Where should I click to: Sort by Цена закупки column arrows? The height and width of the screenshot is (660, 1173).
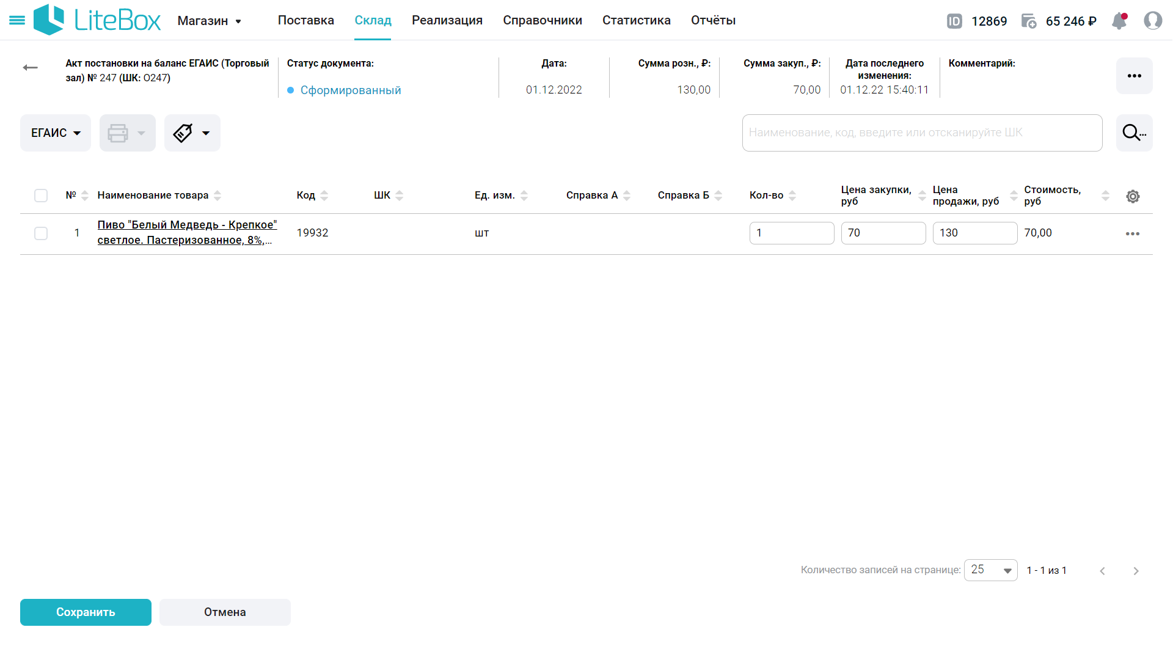pyautogui.click(x=922, y=196)
